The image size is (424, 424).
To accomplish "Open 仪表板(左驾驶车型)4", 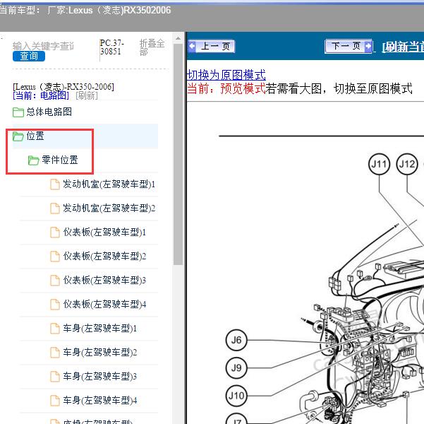I will pyautogui.click(x=104, y=305).
